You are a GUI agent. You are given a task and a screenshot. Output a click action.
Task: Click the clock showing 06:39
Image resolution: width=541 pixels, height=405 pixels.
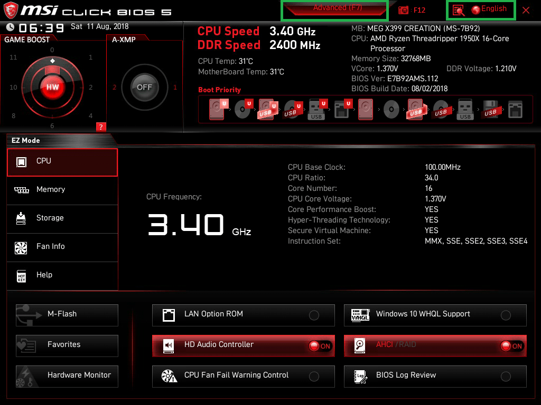click(x=41, y=27)
